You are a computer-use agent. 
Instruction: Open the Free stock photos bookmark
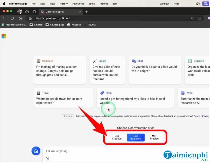(14, 25)
